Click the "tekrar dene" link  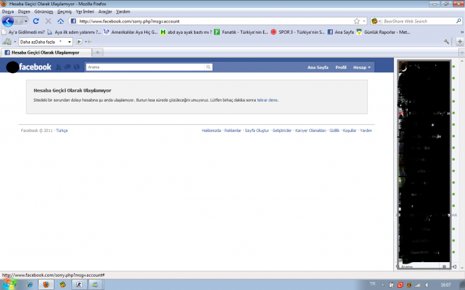click(267, 100)
